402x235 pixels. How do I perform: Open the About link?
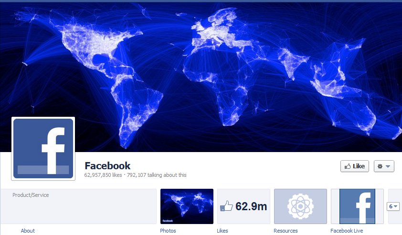[28, 231]
